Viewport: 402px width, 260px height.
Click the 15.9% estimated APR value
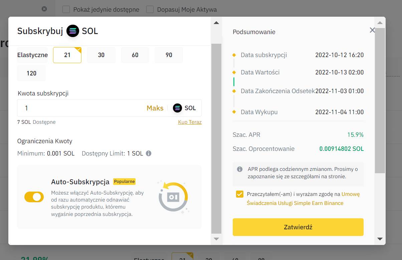tap(355, 135)
